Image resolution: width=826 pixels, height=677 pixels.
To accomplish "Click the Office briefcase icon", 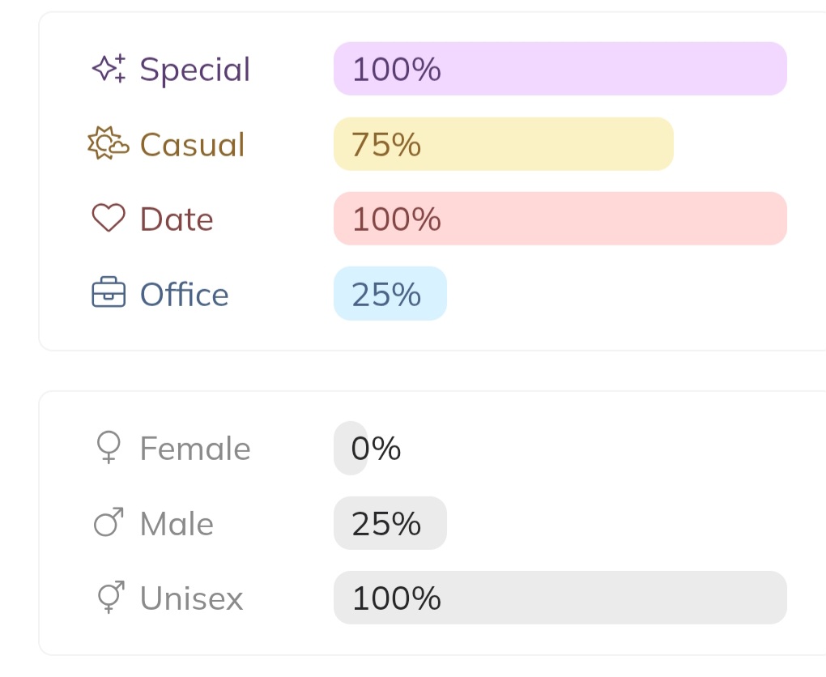I will 109,293.
